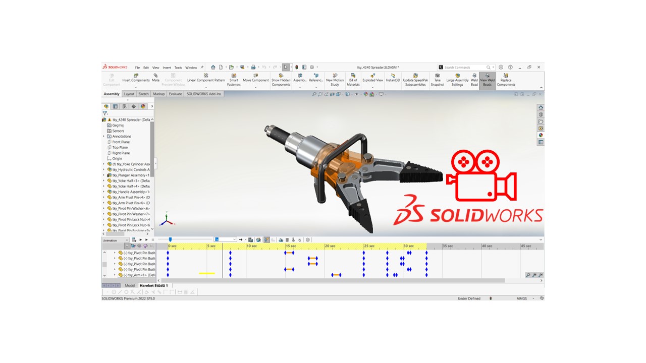Expand the Annotations tree node
The image size is (646, 363).
[104, 136]
